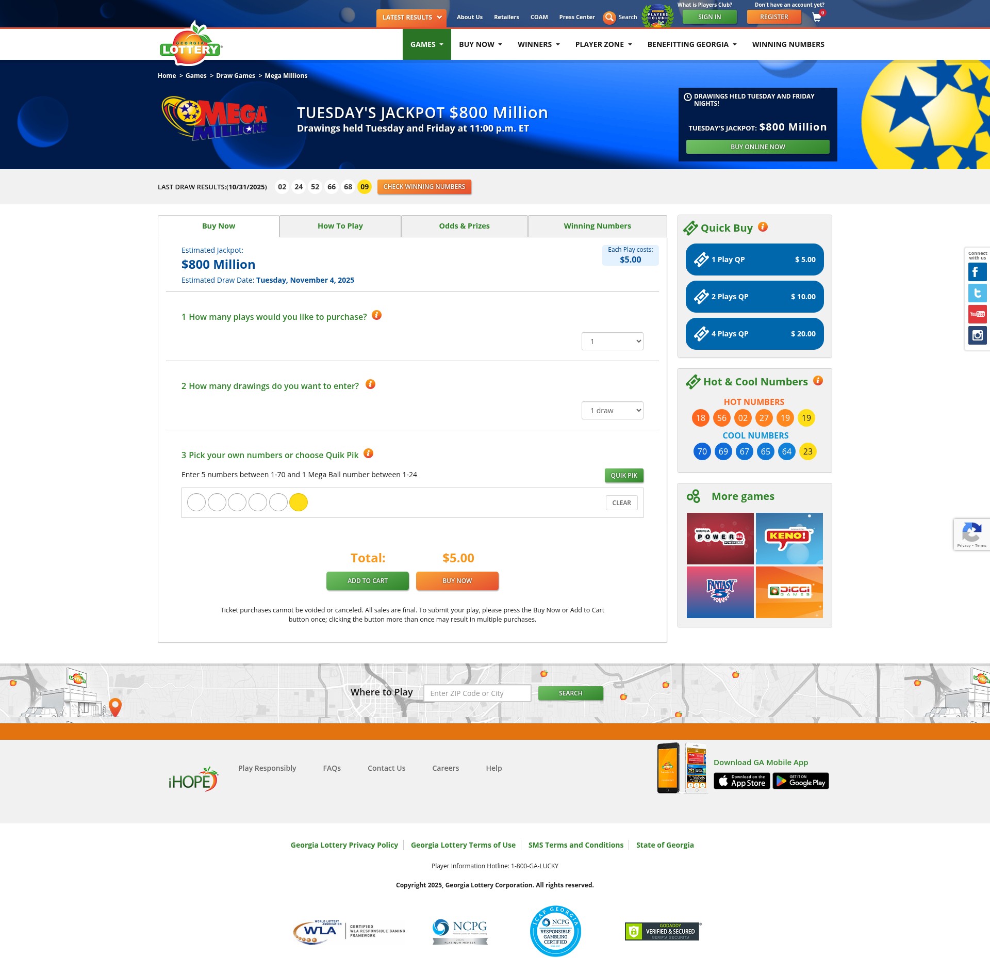
Task: Click Check Winning Numbers button
Action: pyautogui.click(x=424, y=187)
